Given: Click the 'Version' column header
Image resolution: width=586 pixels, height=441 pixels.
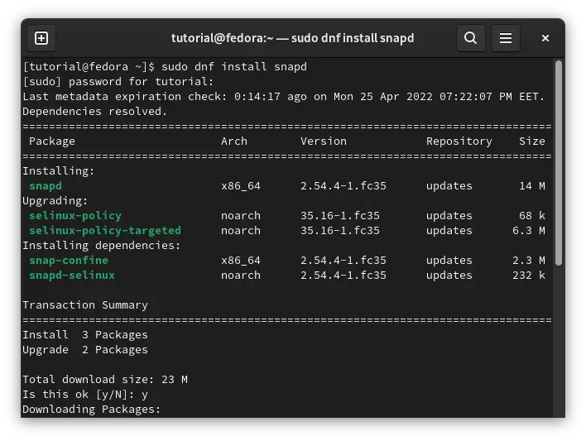Looking at the screenshot, I should [324, 141].
